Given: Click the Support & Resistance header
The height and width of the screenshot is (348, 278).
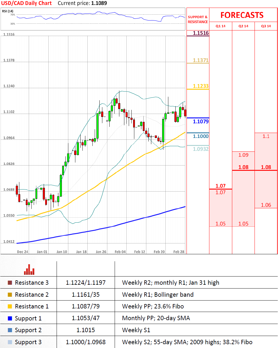Looking at the screenshot, I should (198, 19).
